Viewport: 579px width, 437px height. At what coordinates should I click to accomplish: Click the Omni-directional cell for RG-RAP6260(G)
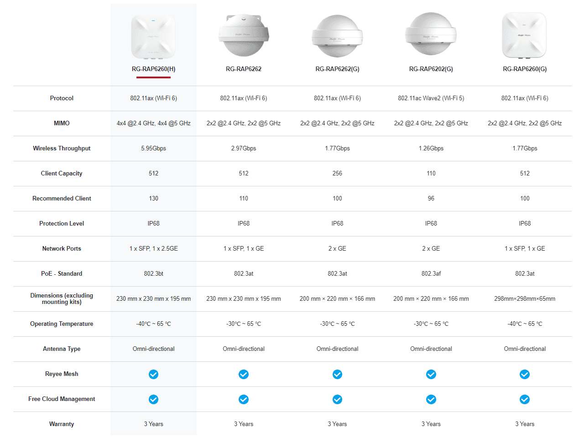coord(525,349)
